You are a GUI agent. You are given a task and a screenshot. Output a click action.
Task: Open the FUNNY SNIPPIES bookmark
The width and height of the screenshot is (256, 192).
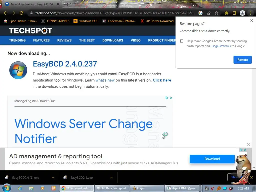pos(55,21)
